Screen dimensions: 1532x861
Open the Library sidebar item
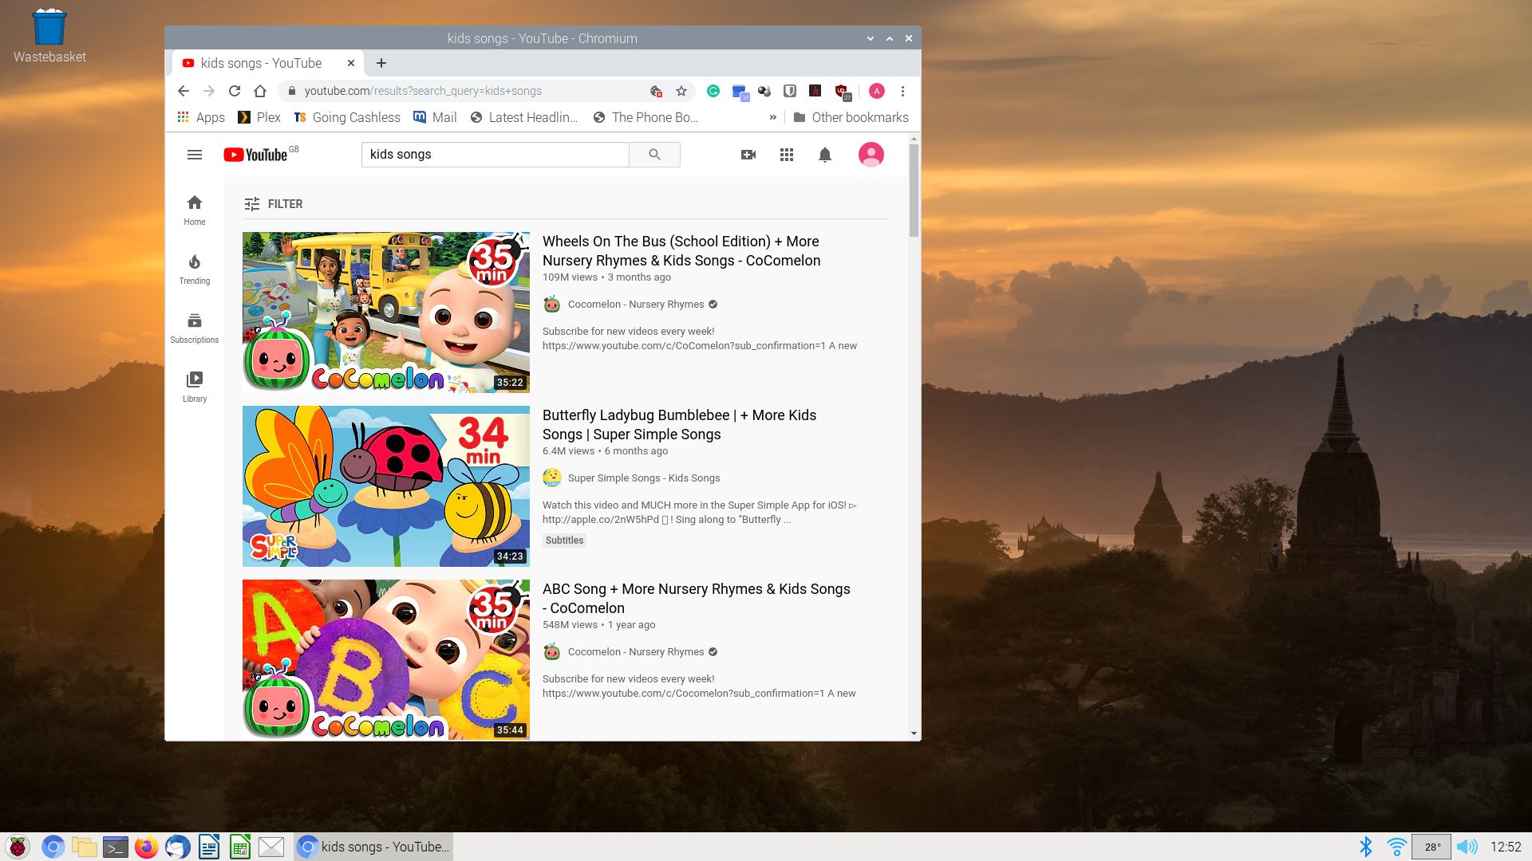click(x=194, y=387)
